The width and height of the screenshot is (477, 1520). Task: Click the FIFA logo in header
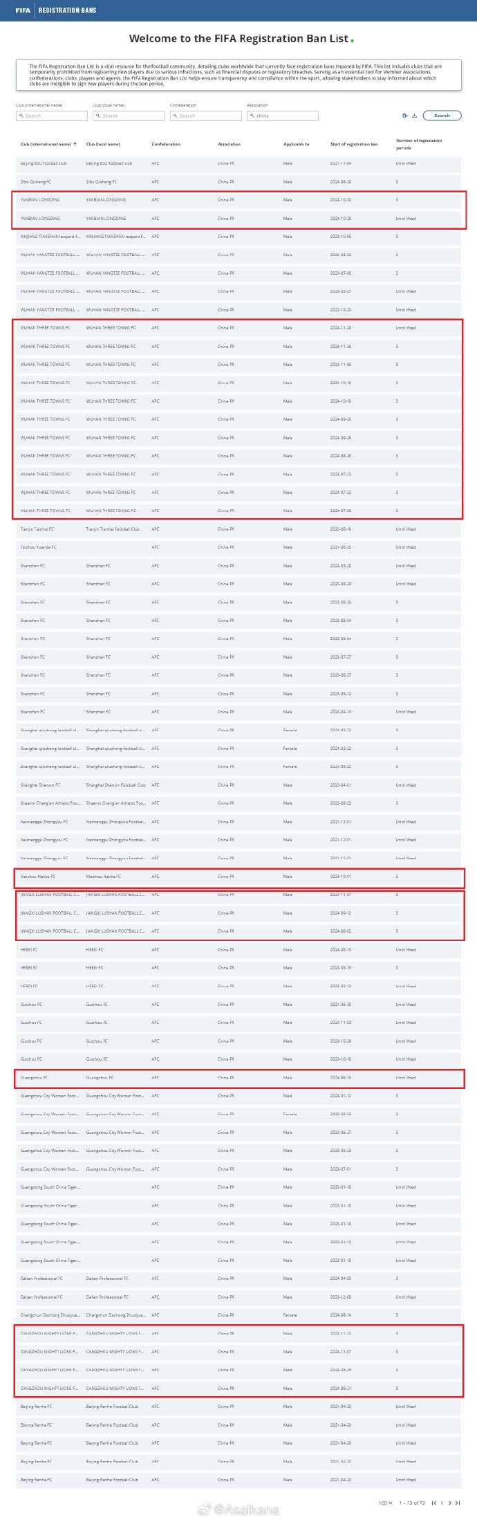point(22,10)
